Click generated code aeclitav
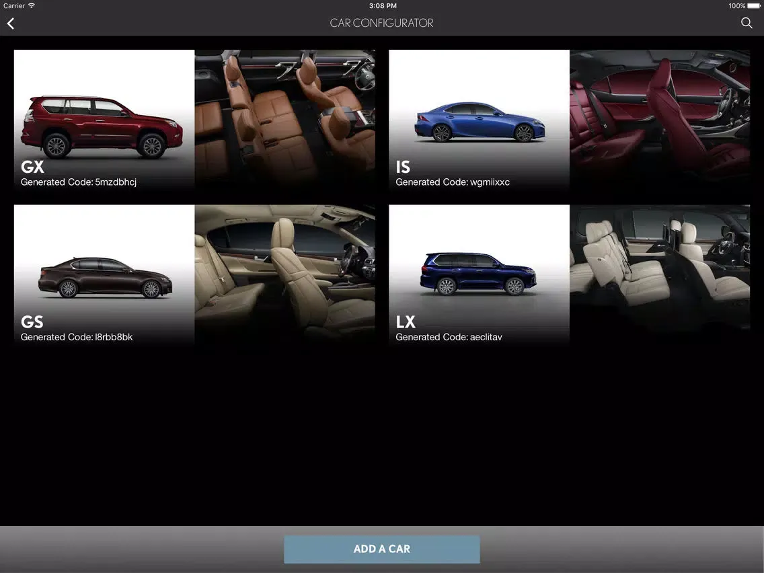Viewport: 764px width, 573px height. (486, 337)
